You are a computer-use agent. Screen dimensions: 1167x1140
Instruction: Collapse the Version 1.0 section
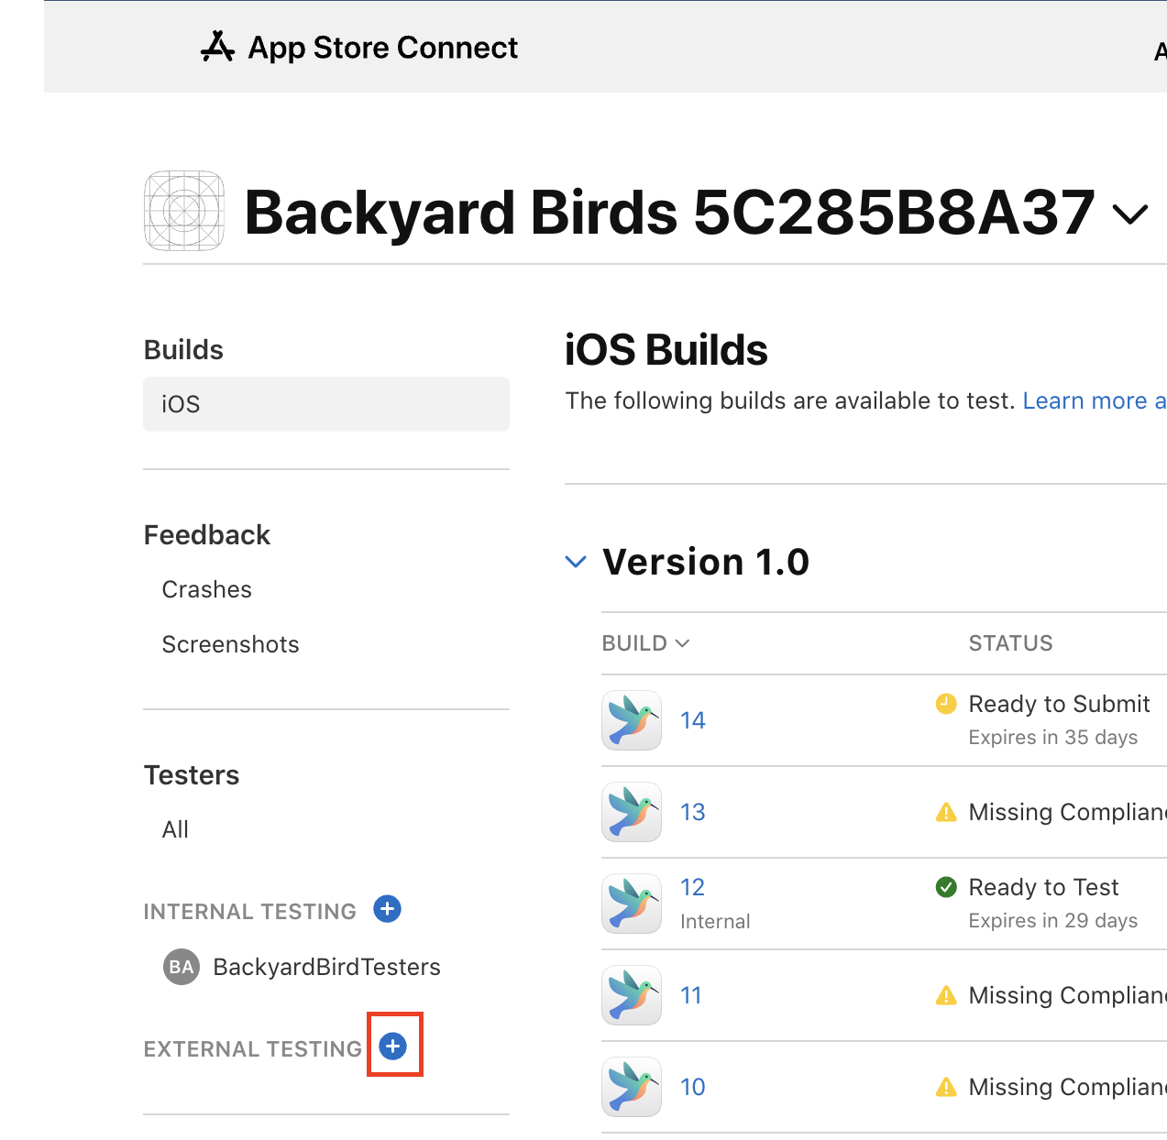coord(576,562)
